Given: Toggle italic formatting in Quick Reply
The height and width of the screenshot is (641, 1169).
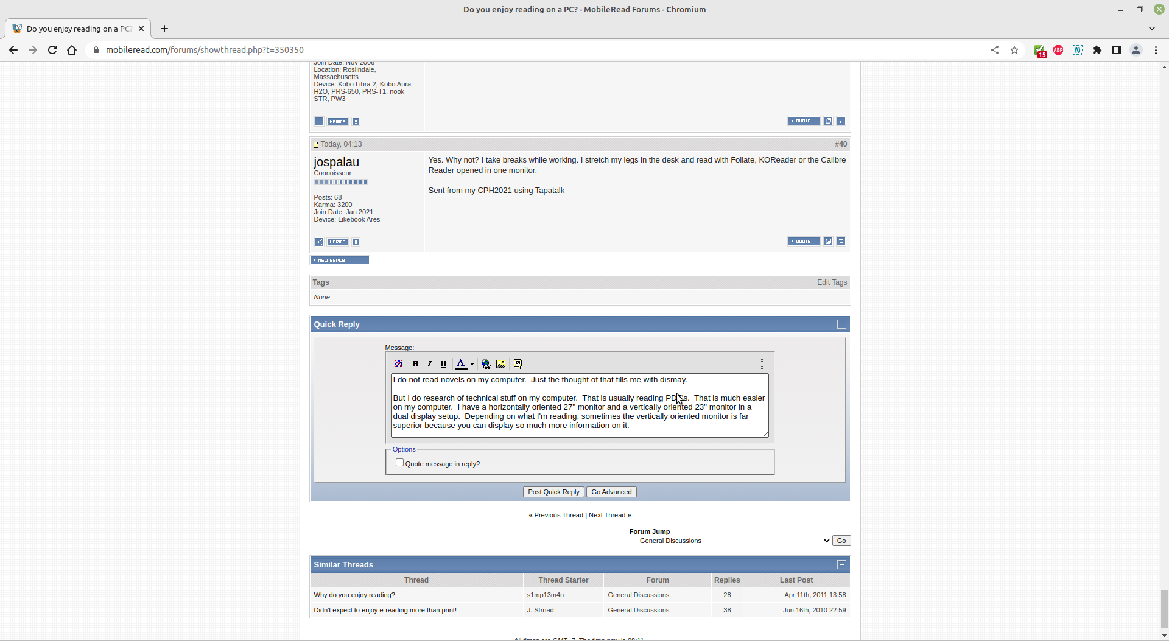Looking at the screenshot, I should click(430, 364).
